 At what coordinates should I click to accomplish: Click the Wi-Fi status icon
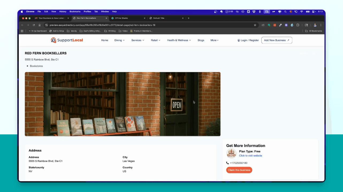[302, 11]
